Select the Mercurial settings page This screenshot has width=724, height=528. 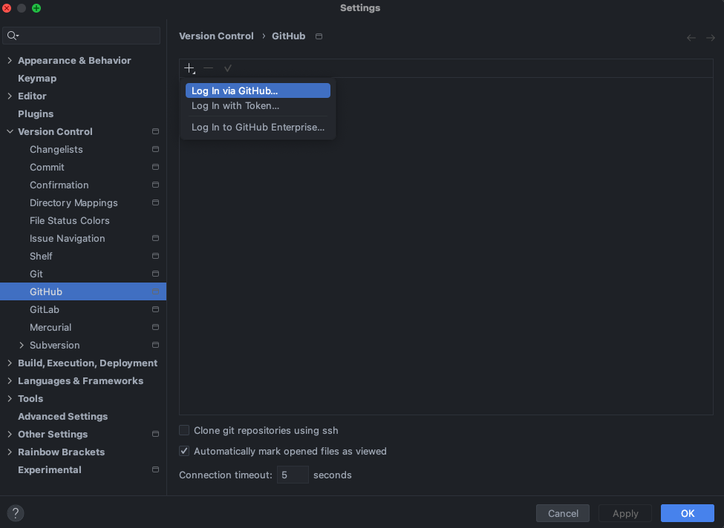pyautogui.click(x=50, y=328)
